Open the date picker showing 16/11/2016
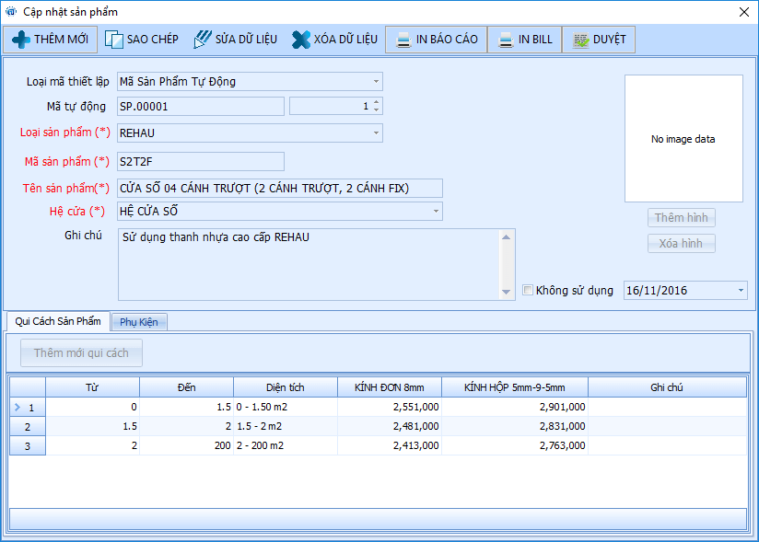Viewport: 759px width, 542px height. [x=741, y=291]
